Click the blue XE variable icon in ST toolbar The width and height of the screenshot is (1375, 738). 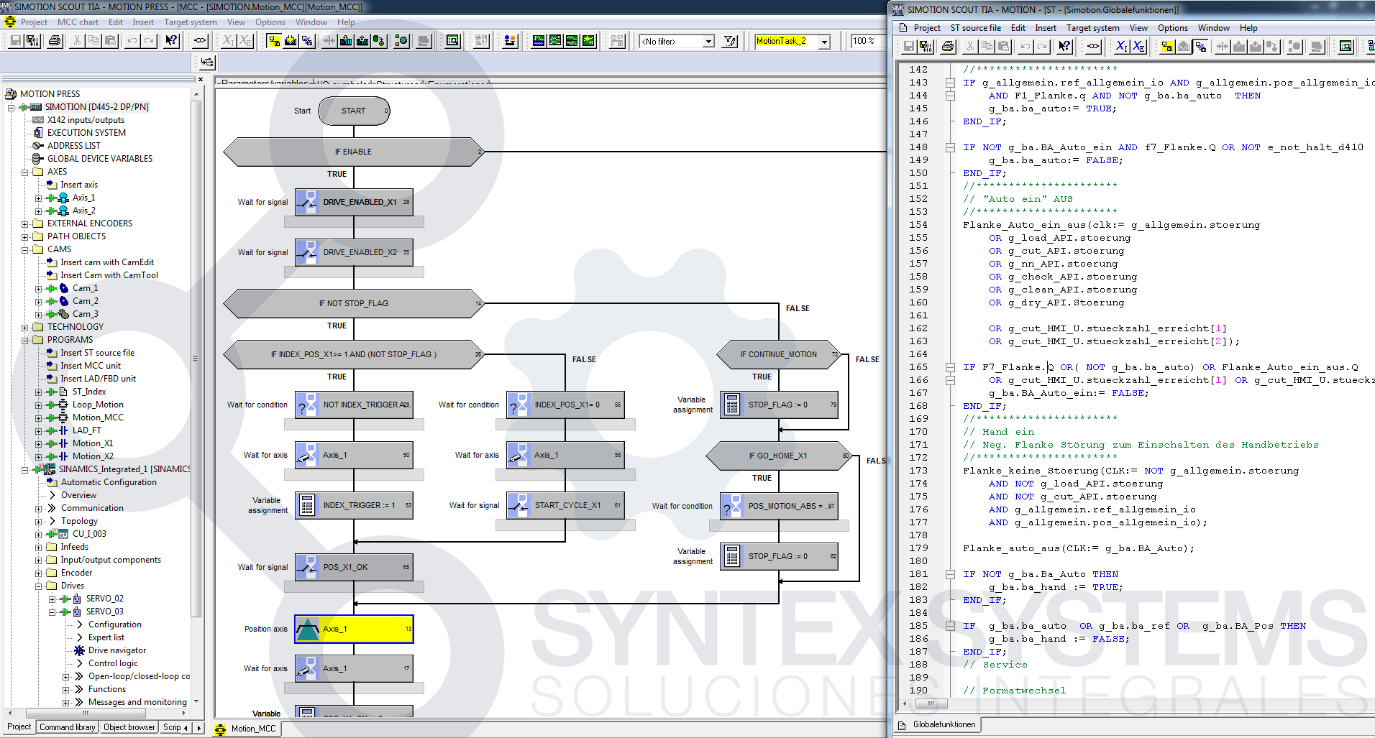(1138, 47)
